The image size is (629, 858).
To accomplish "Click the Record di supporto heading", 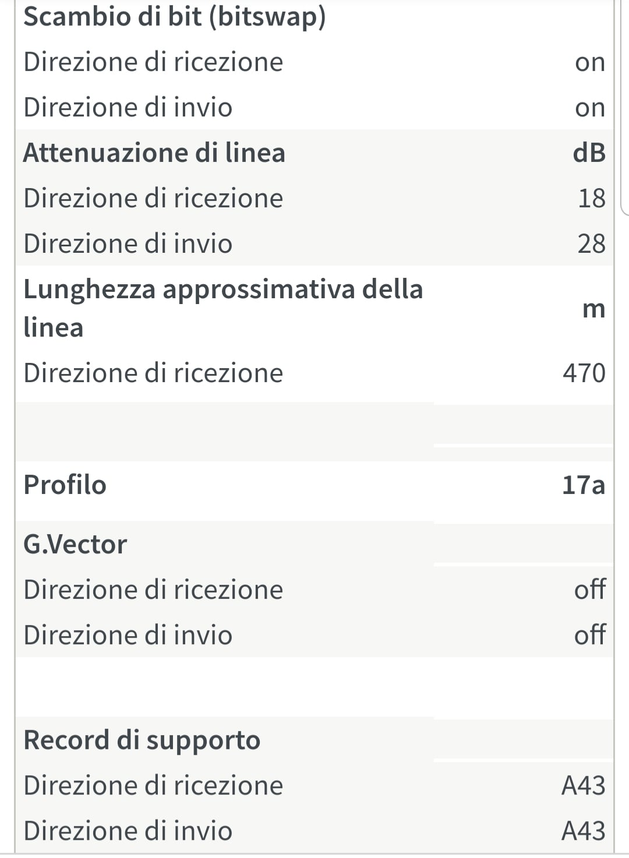I will click(142, 740).
